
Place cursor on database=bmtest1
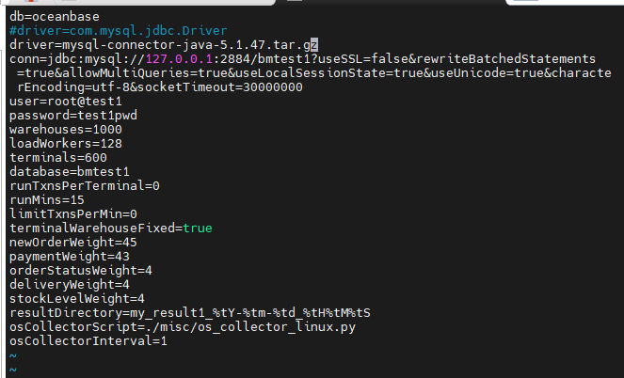(x=70, y=172)
